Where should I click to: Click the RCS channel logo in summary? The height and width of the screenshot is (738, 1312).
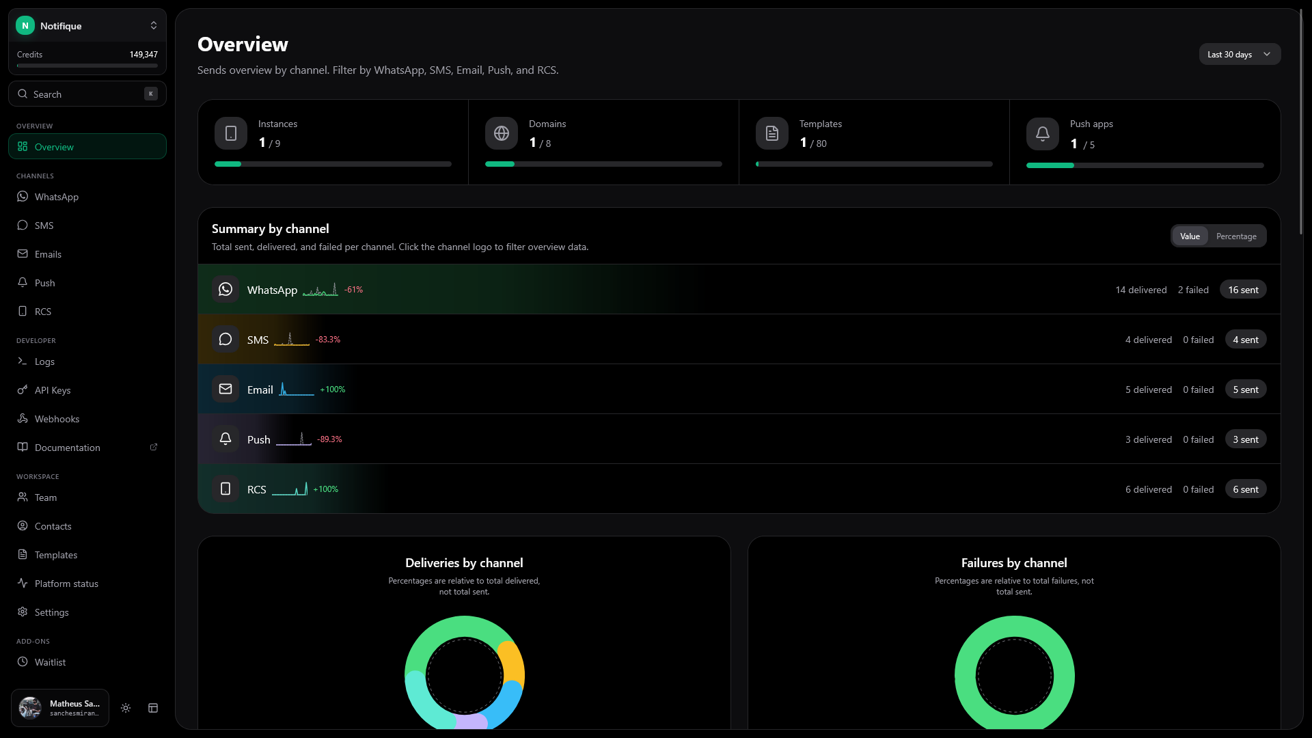click(225, 489)
